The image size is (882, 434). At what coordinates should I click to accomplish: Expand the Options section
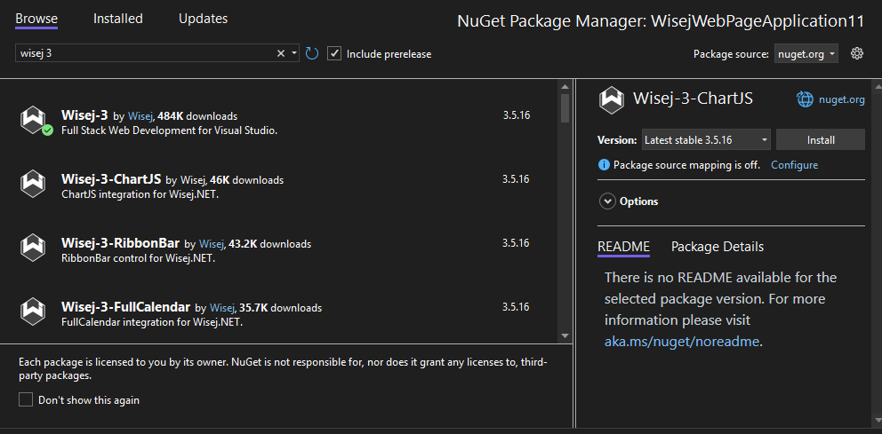[607, 201]
